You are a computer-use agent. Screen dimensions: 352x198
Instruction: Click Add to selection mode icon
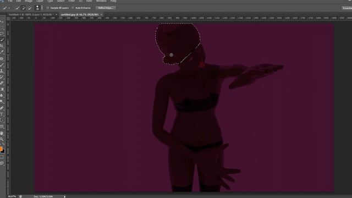(23, 8)
